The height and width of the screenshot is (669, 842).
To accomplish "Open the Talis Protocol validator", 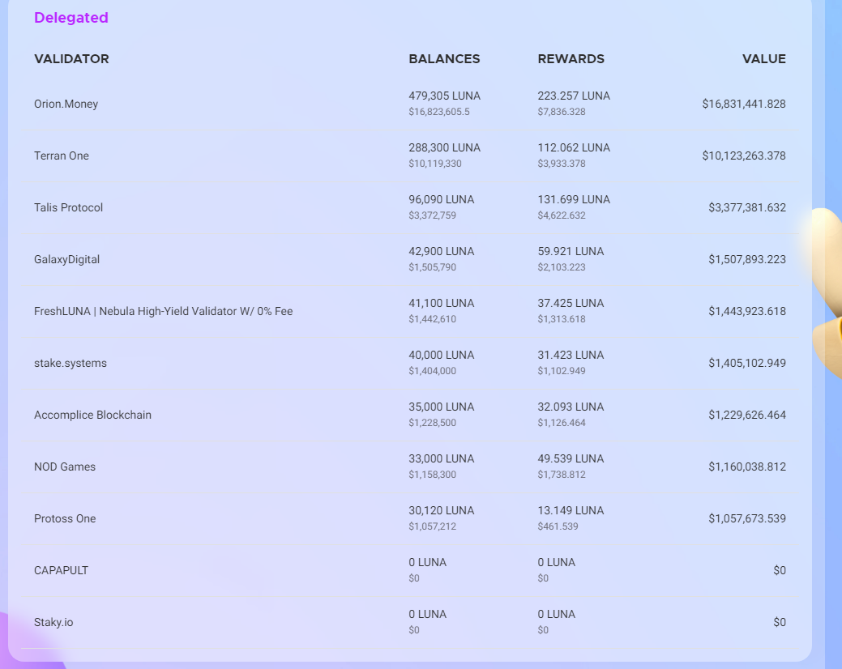I will click(x=68, y=207).
